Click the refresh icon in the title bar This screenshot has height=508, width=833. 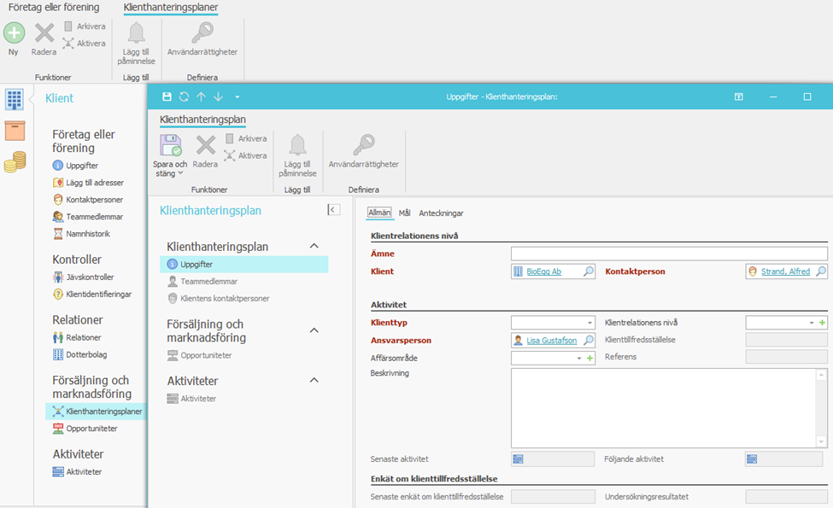[184, 97]
